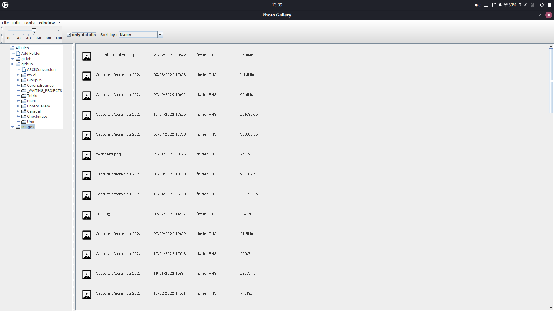
Task: Click the 13:09 clock in top bar
Action: pyautogui.click(x=277, y=5)
